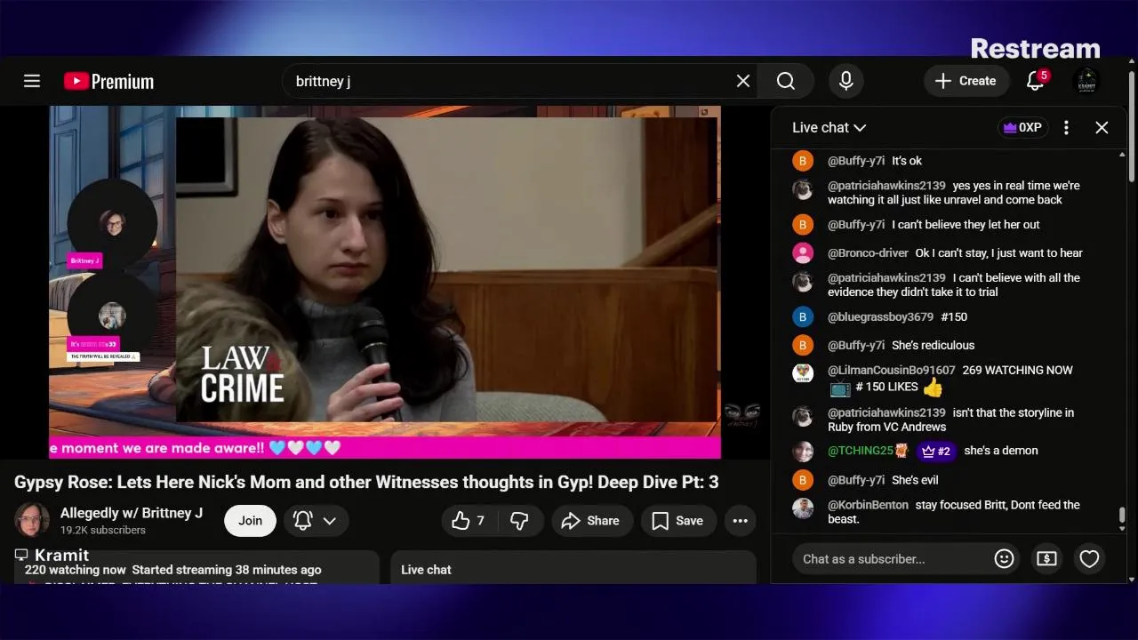The height and width of the screenshot is (640, 1138).
Task: Open Allegedly w/ Brittney J channel name
Action: coord(132,513)
